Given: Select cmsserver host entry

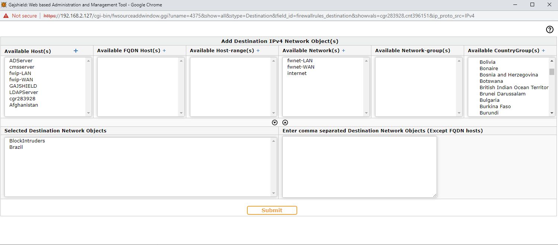Looking at the screenshot, I should point(22,67).
